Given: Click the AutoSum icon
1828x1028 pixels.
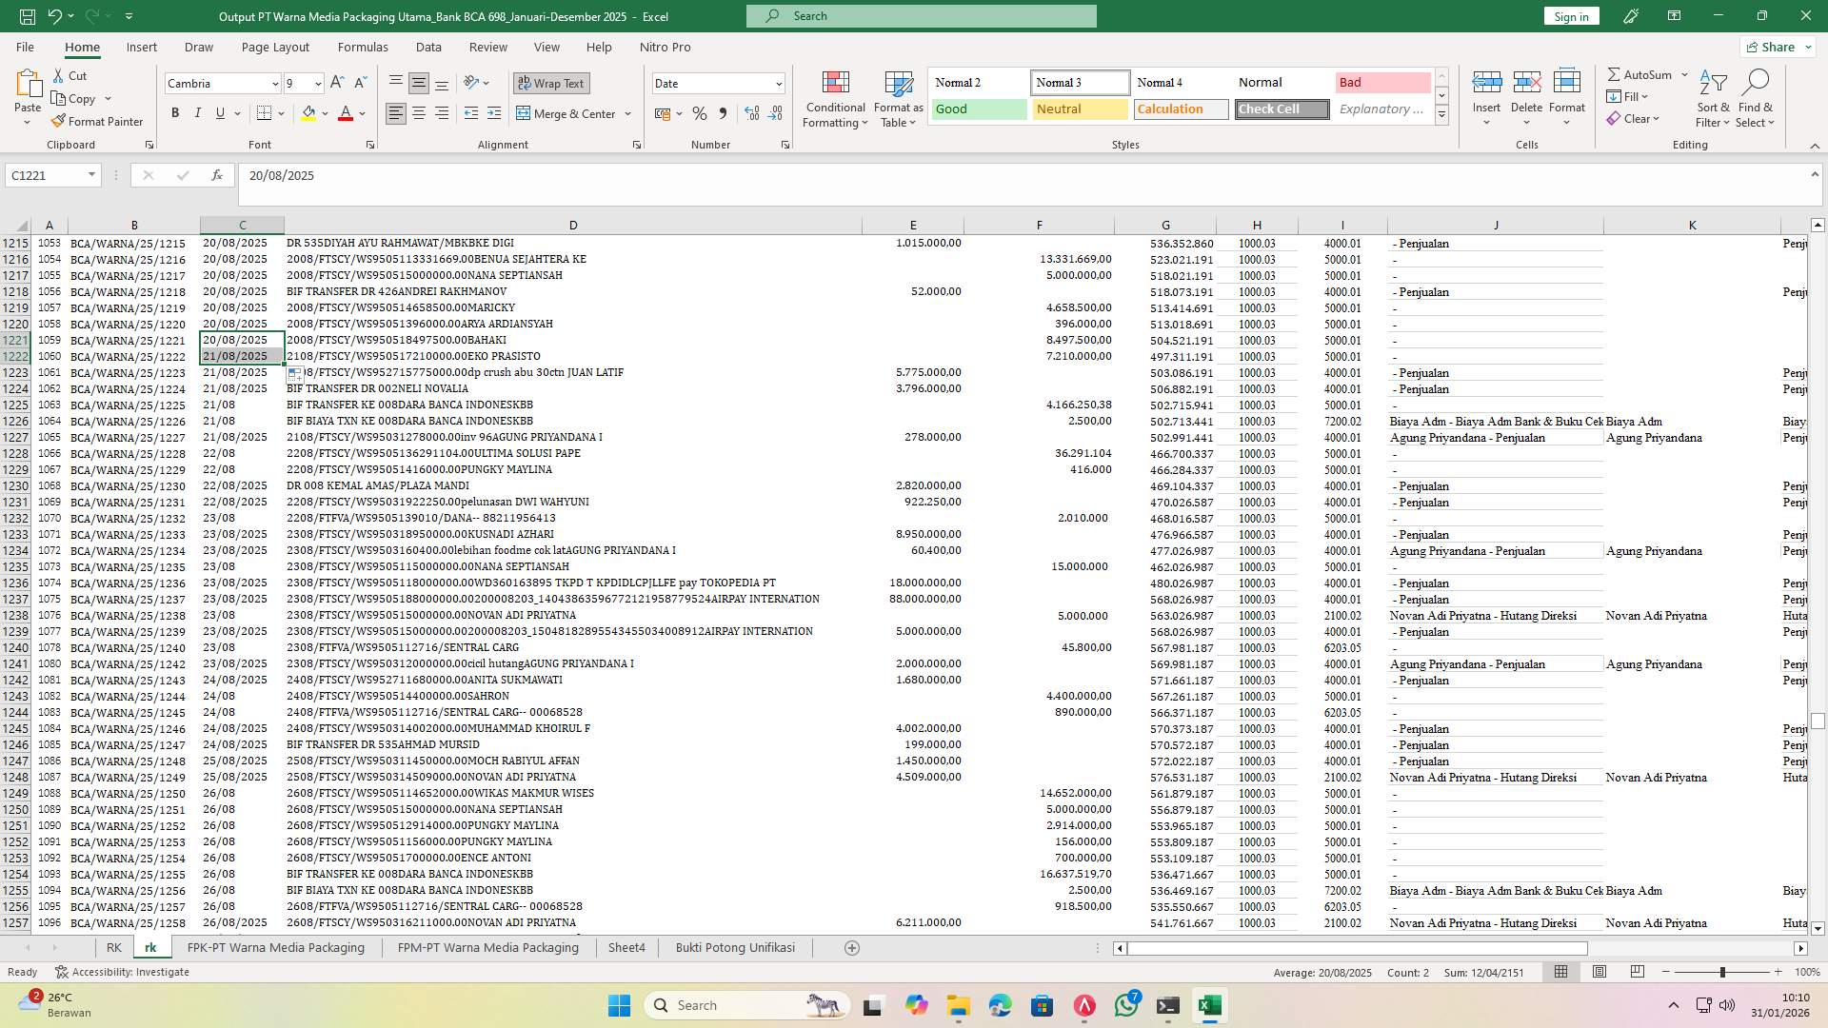Looking at the screenshot, I should pyautogui.click(x=1616, y=73).
